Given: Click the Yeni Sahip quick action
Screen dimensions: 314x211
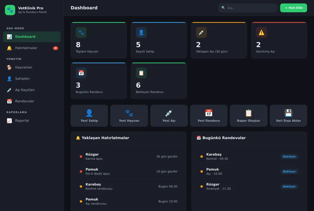Looking at the screenshot, I should coord(89,116).
